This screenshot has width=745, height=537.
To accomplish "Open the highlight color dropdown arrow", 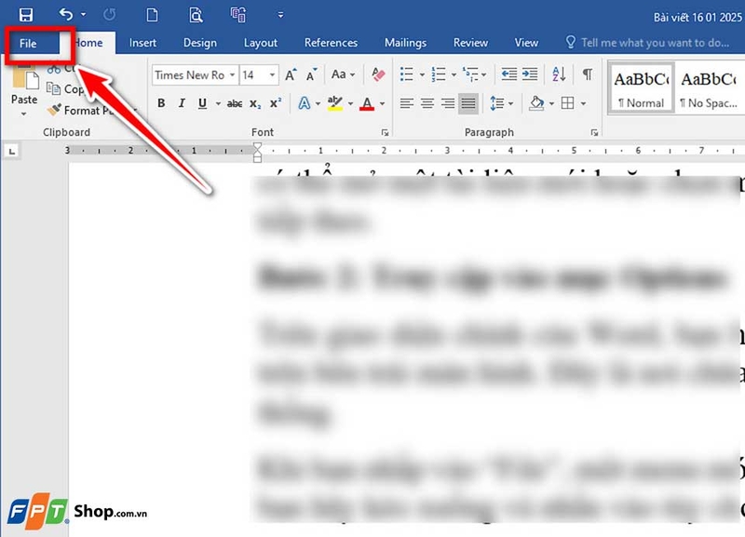I will pyautogui.click(x=351, y=103).
